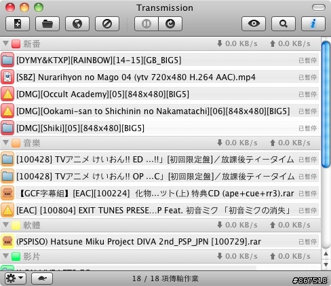331x286 pixels.
Task: Collapse the 軟體 group
Action: click(5, 225)
